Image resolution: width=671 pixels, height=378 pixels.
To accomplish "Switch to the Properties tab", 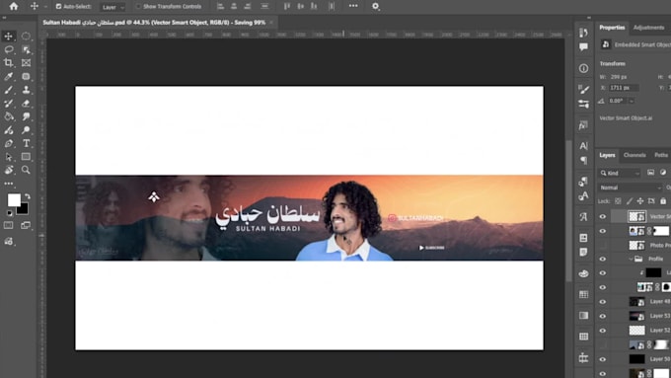I will tap(612, 28).
